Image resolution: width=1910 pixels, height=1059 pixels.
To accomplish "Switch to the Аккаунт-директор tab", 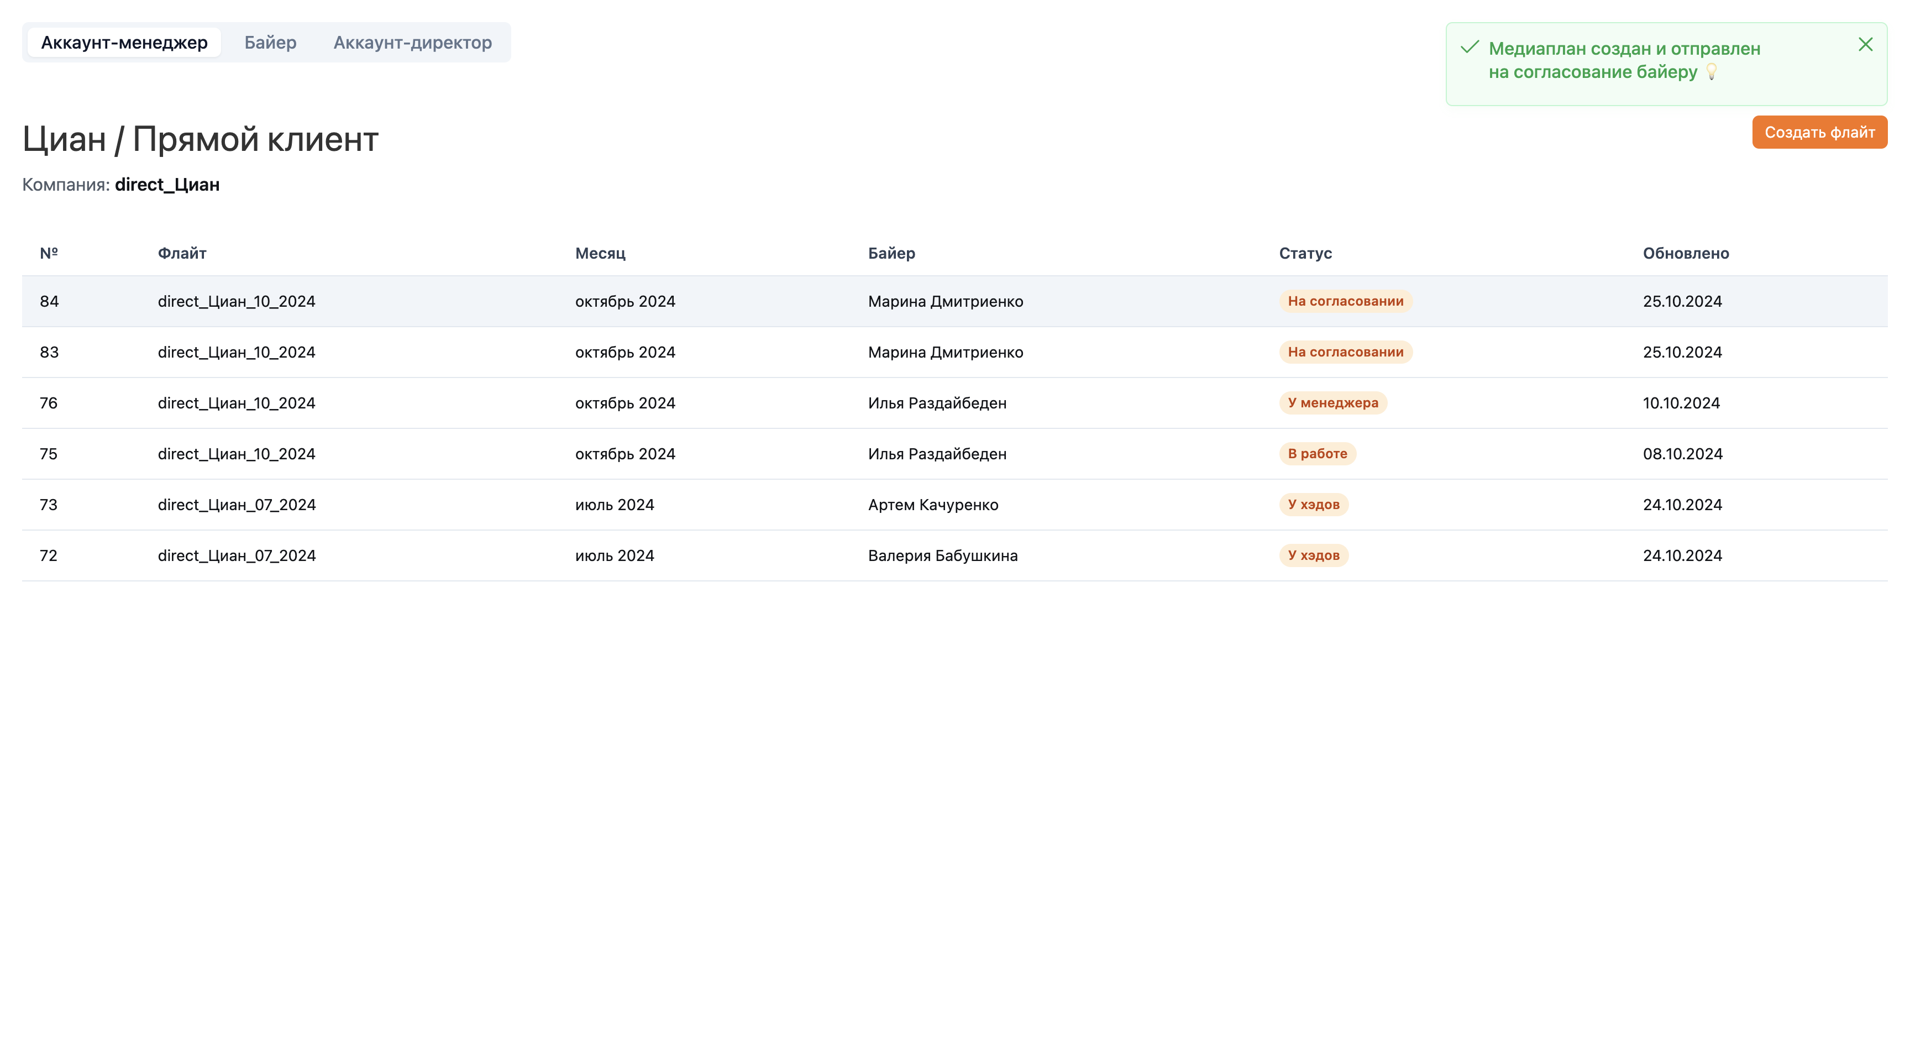I will click(412, 42).
